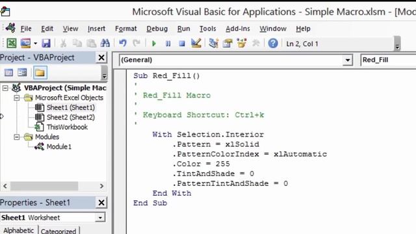Open the Project panel toolbar overflow arrow

(x=104, y=73)
